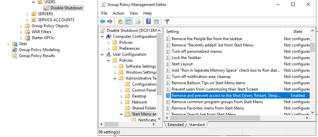Image resolution: width=318 pixels, height=137 pixels.
Task: Expand the Control Panel folder
Action: (x=121, y=90)
